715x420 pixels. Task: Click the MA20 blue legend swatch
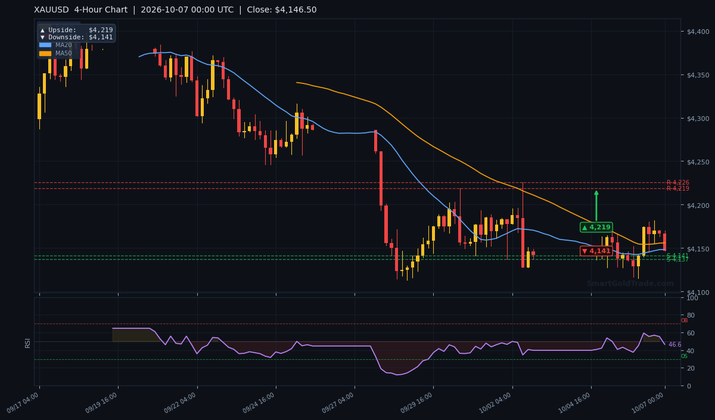pos(45,45)
